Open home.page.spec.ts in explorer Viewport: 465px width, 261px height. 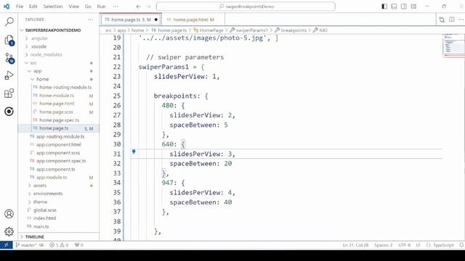(59, 120)
